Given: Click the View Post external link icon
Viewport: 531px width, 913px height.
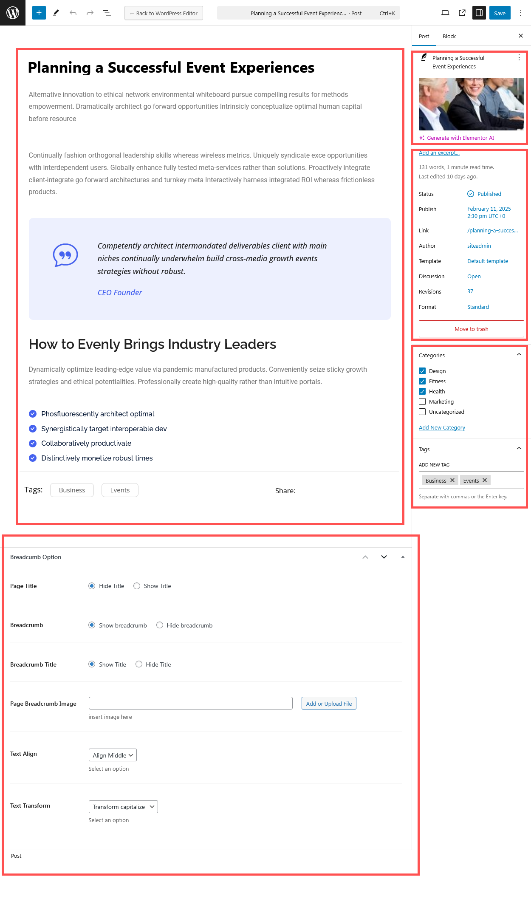Looking at the screenshot, I should pyautogui.click(x=462, y=13).
